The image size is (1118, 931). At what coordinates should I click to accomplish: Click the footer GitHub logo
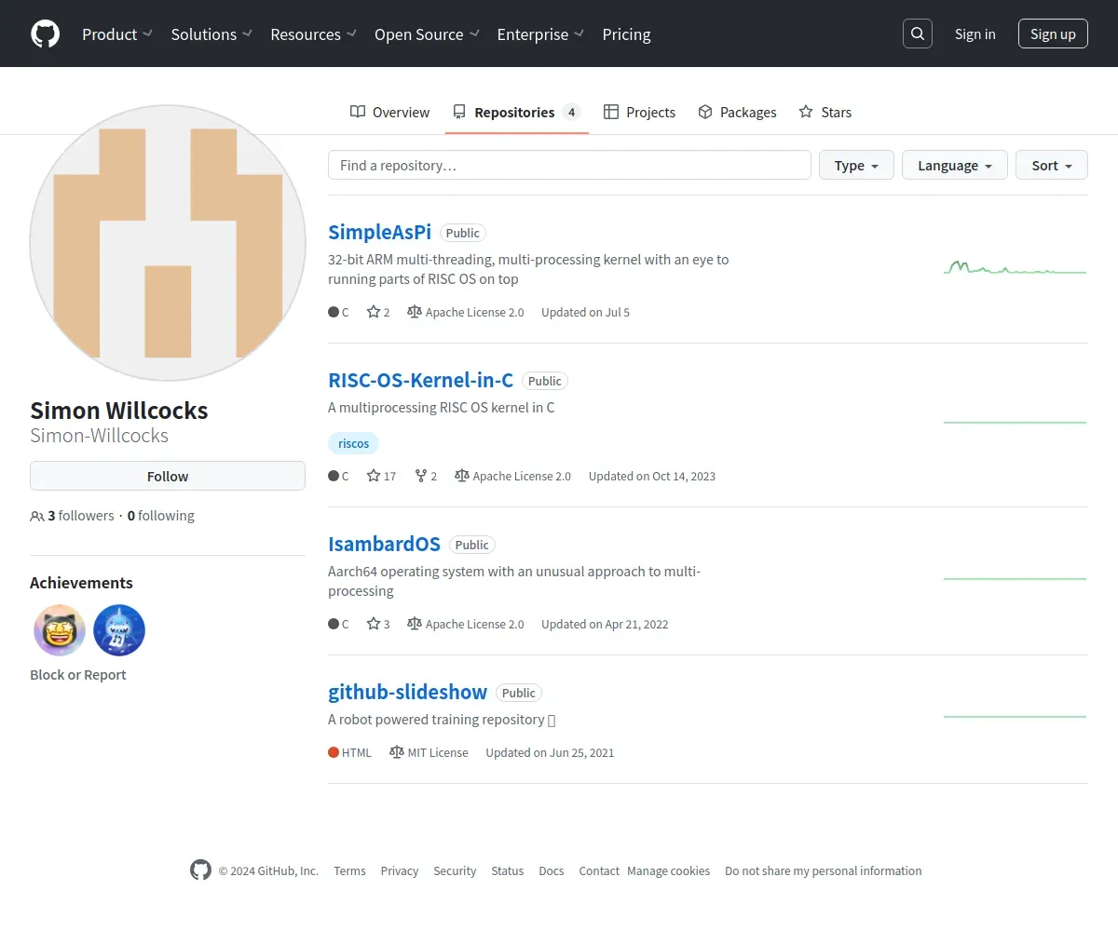[200, 870]
